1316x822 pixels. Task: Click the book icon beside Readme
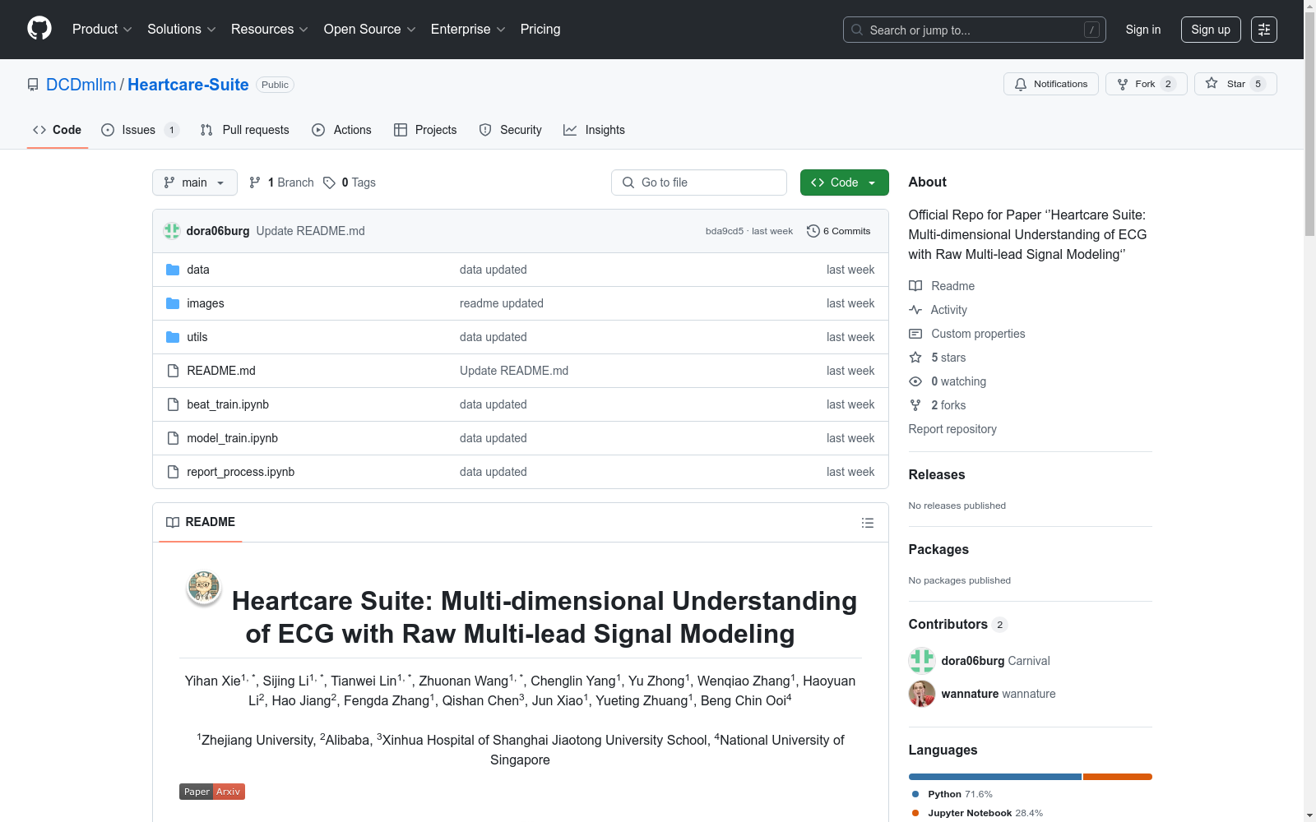915,286
